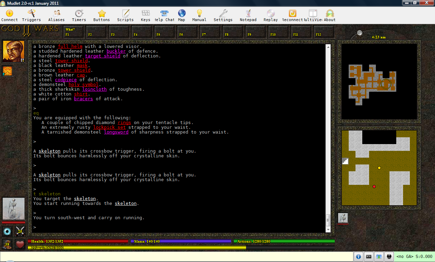Click the Actions bar 1280/1280
435x262 pixels.
pyautogui.click(x=284, y=241)
